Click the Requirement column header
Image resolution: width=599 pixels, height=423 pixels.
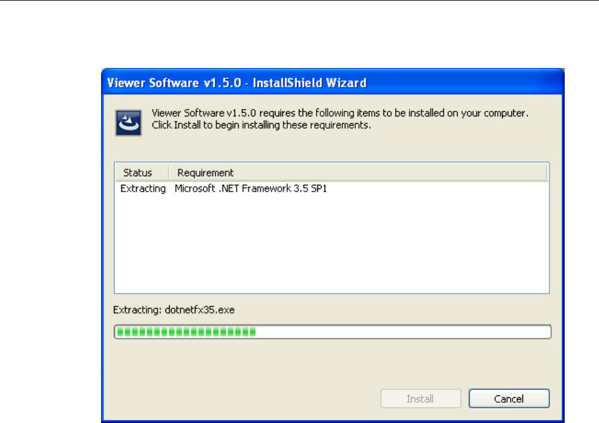[358, 173]
